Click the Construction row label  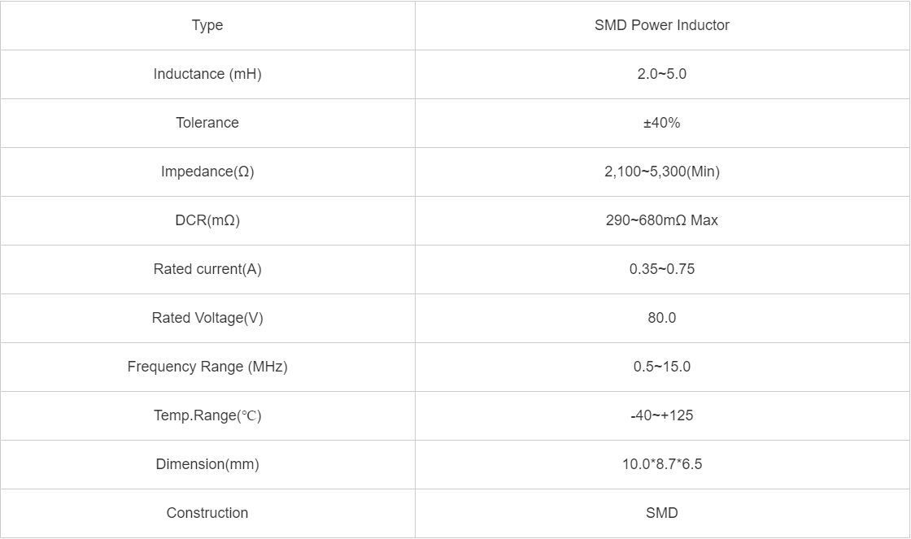coord(207,513)
